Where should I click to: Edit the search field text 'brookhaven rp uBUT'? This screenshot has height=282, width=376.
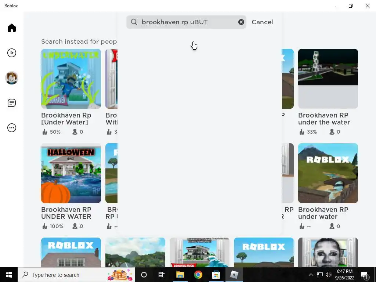[x=186, y=22]
